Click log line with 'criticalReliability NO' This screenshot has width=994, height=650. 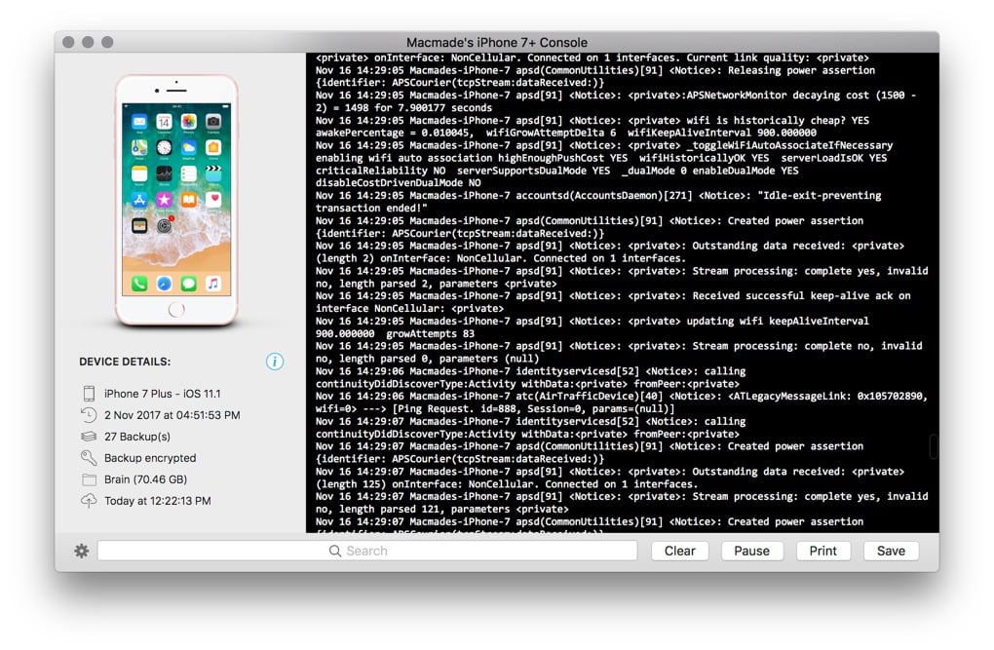(557, 171)
